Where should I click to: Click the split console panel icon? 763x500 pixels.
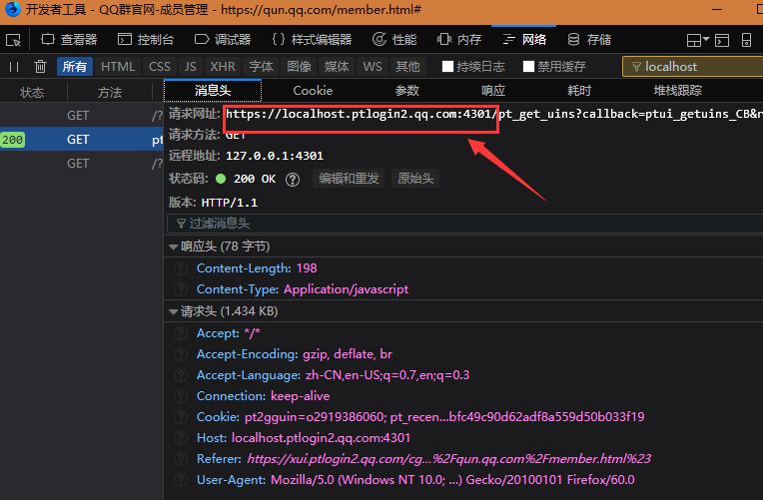click(x=722, y=40)
